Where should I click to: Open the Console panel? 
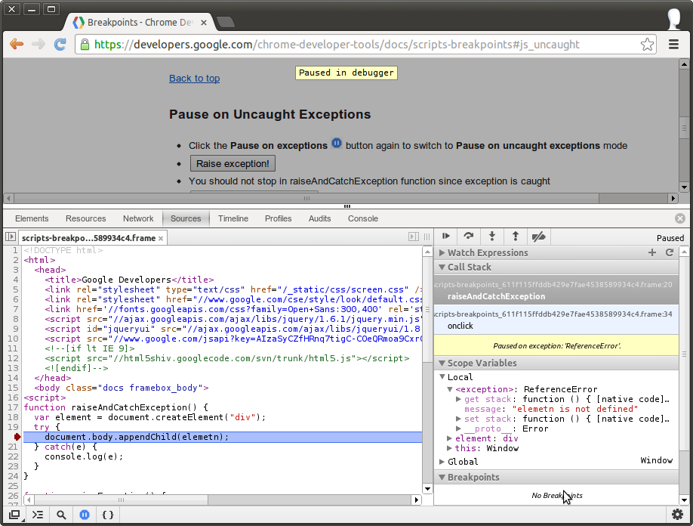point(362,218)
